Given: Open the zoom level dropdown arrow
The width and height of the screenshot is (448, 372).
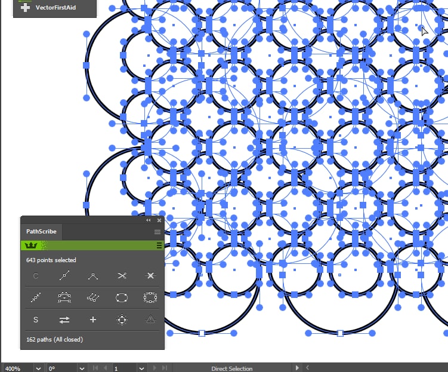Looking at the screenshot, I should point(39,368).
